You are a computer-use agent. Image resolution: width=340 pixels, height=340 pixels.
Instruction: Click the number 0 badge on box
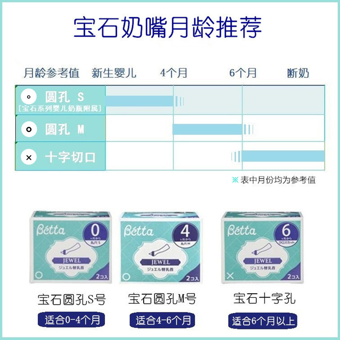pyautogui.click(x=95, y=234)
